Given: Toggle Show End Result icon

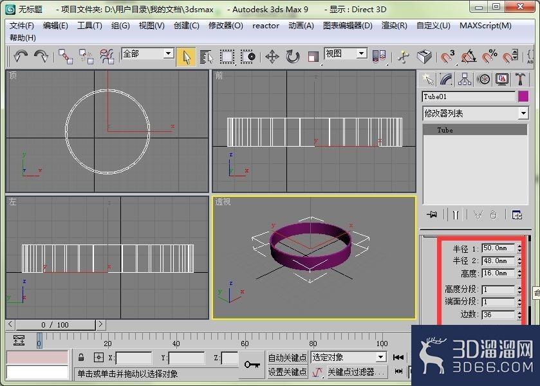Looking at the screenshot, I should [456, 215].
